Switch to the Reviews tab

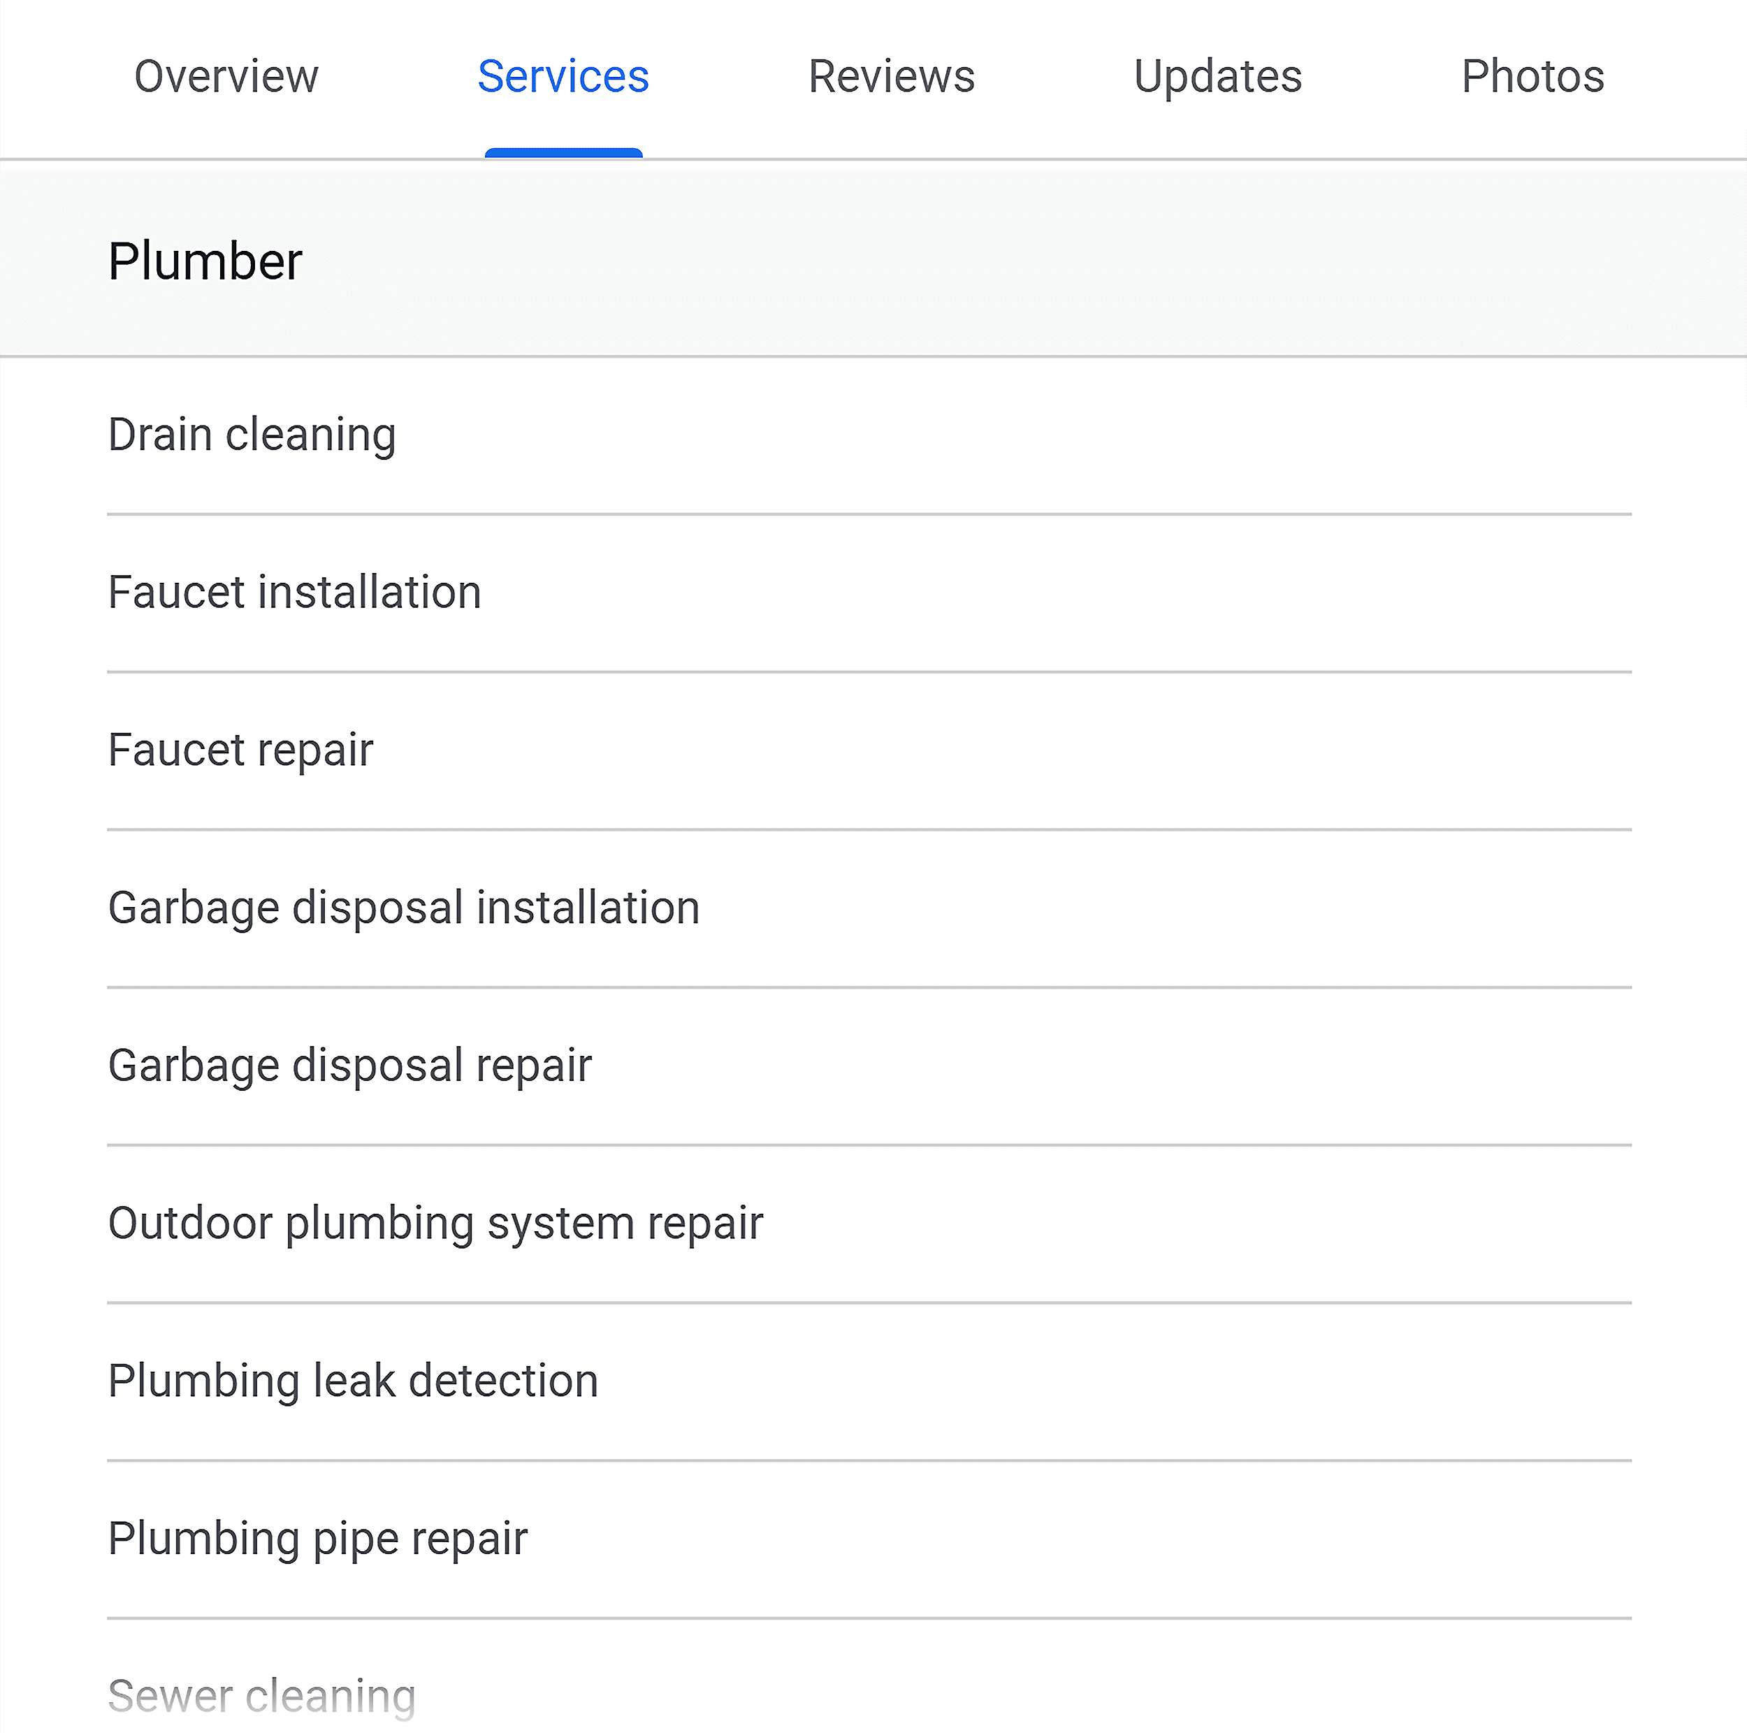click(x=891, y=77)
